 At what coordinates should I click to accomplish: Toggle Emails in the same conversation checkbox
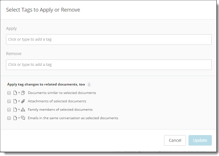coord(9,118)
